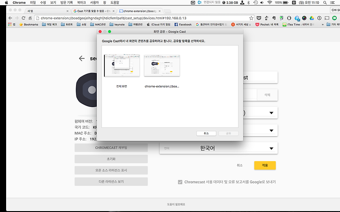340x212 pixels.
Task: Open the MAC관련 bookmarks folder
Action: pos(98,24)
